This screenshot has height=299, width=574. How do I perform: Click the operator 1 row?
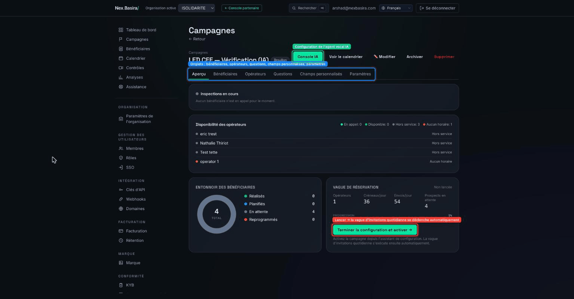324,161
